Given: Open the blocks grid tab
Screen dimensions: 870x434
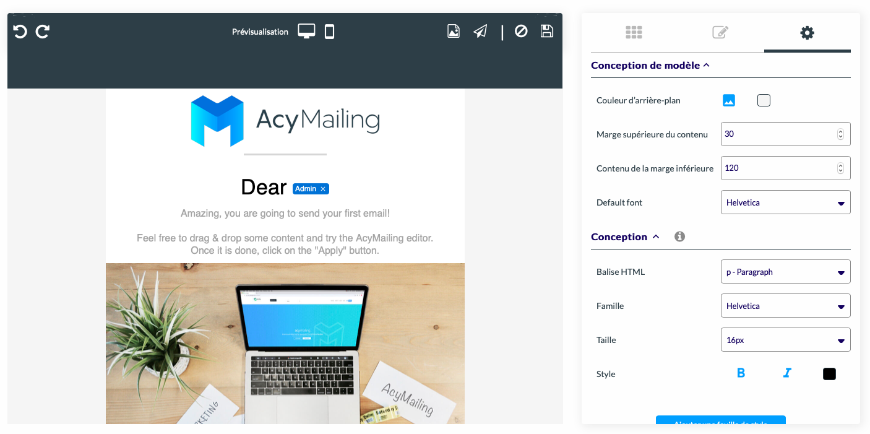Looking at the screenshot, I should click(x=634, y=32).
